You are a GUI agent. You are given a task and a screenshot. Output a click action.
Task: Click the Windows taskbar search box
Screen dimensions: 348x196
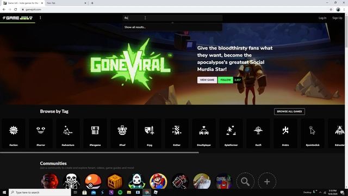click(40, 192)
